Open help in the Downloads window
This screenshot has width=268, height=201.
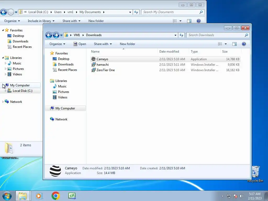click(244, 44)
